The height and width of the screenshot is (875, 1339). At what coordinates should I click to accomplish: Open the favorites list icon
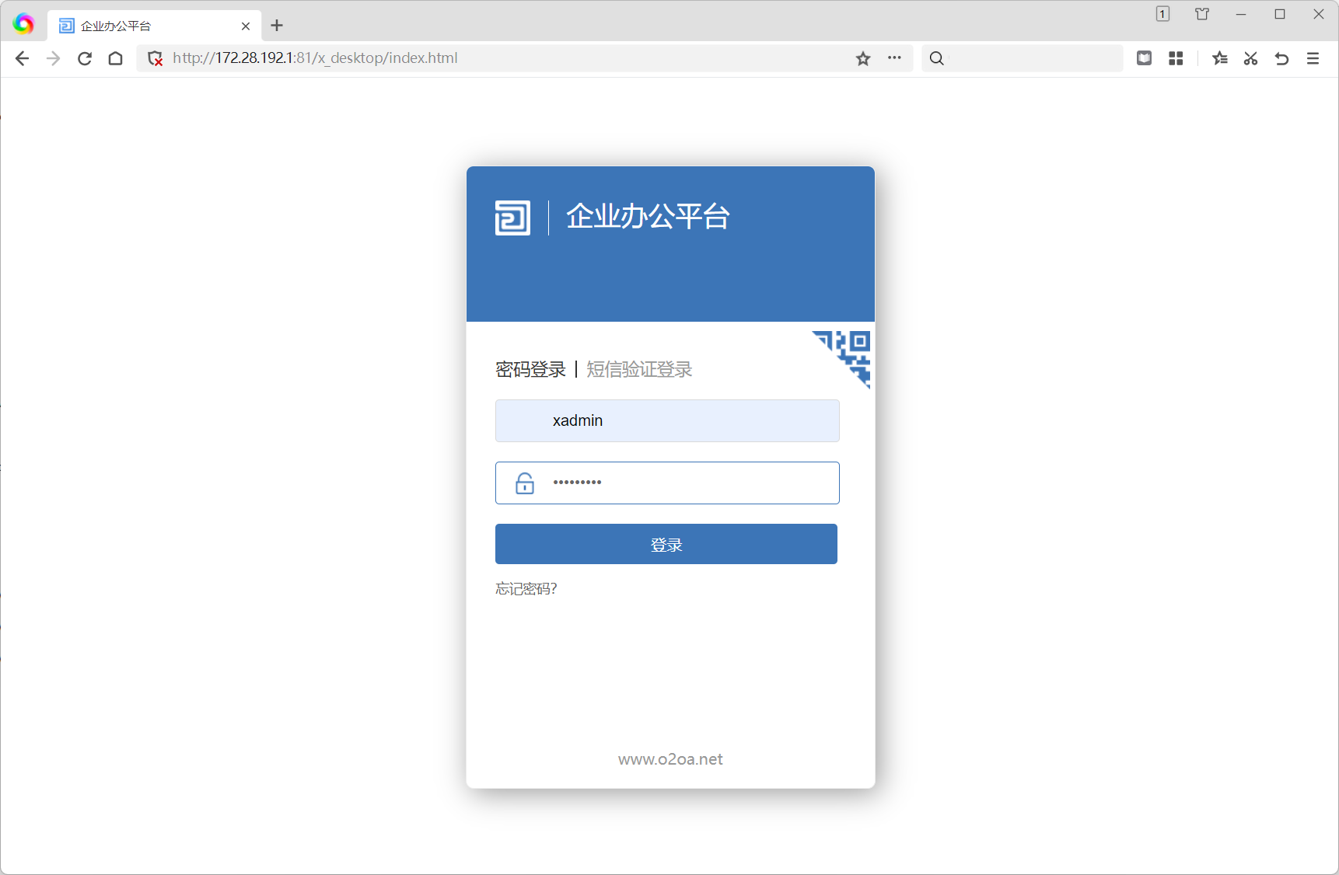[x=1219, y=58]
